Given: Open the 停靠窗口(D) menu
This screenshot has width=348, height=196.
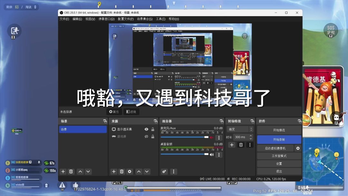Looking at the screenshot, I should click(x=107, y=19).
